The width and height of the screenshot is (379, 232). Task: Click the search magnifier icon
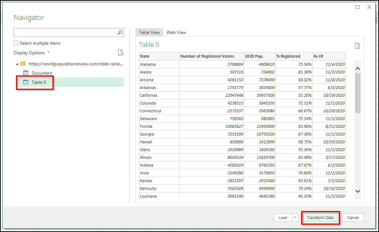click(120, 33)
